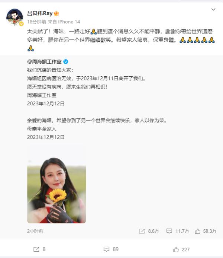Viewport: 223px width, 258px height.
Task: Click the 18分钟前 timestamp
Action: pos(37,22)
